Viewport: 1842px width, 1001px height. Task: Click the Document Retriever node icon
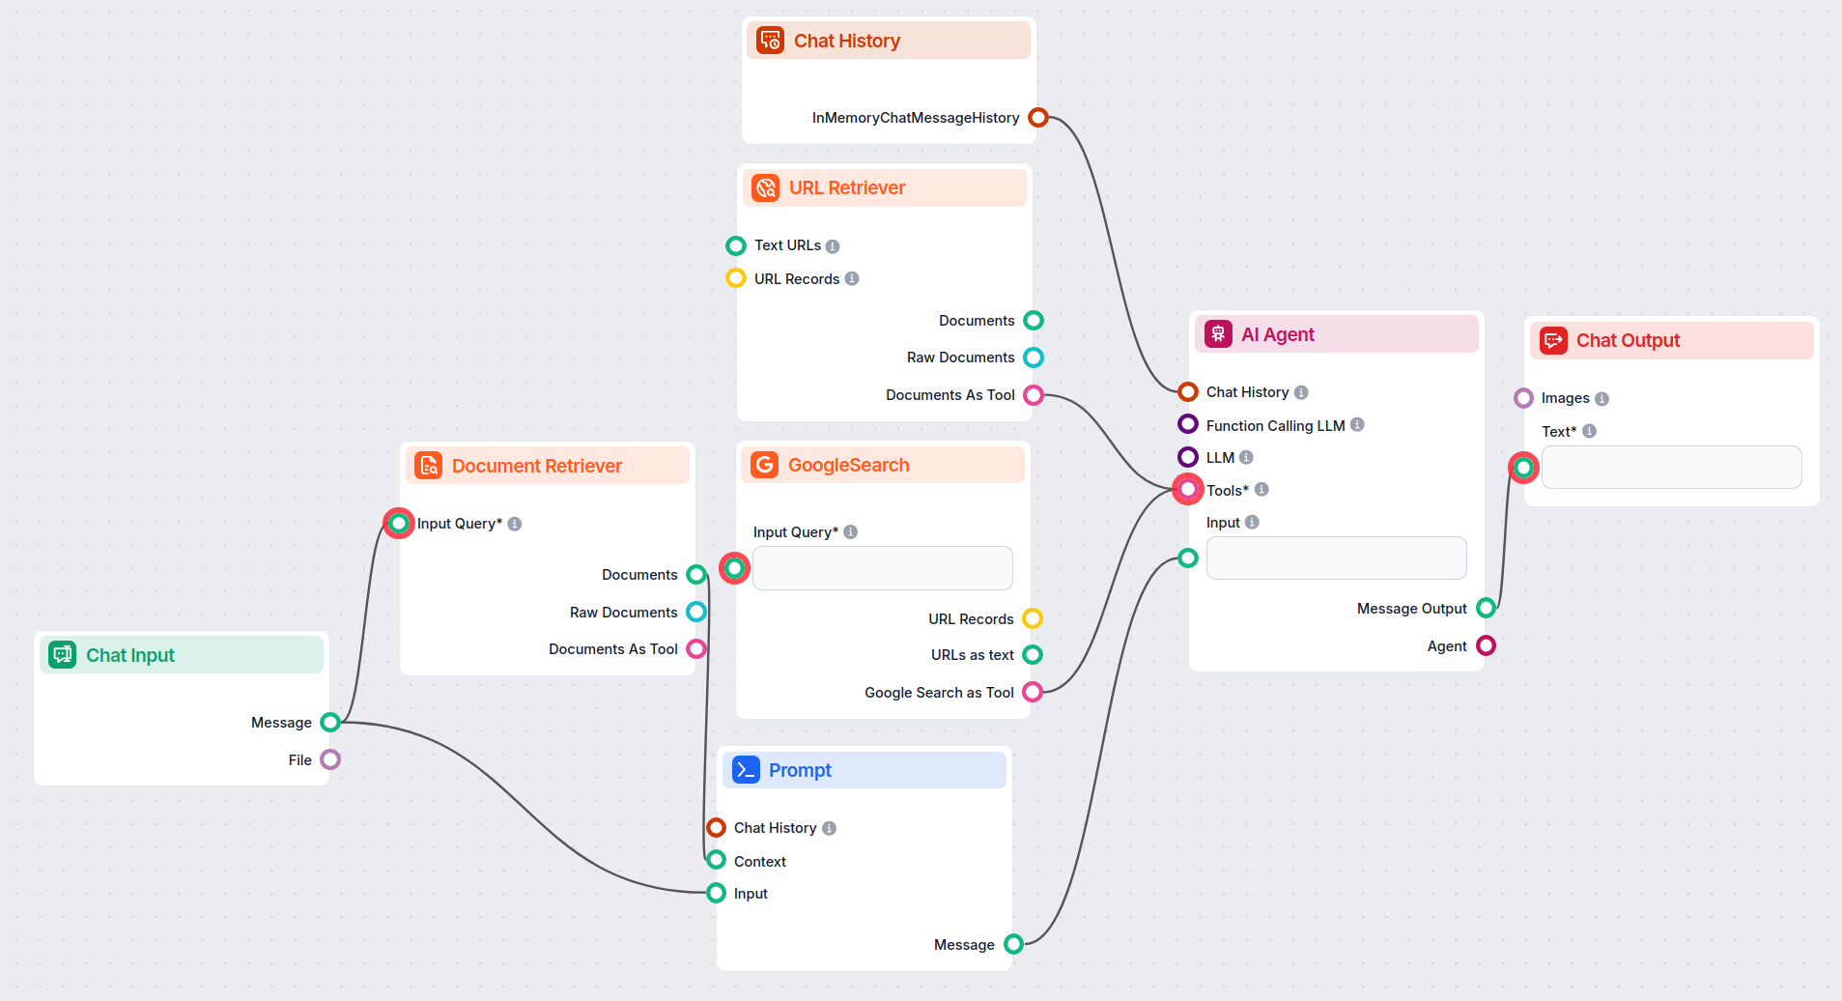(428, 466)
